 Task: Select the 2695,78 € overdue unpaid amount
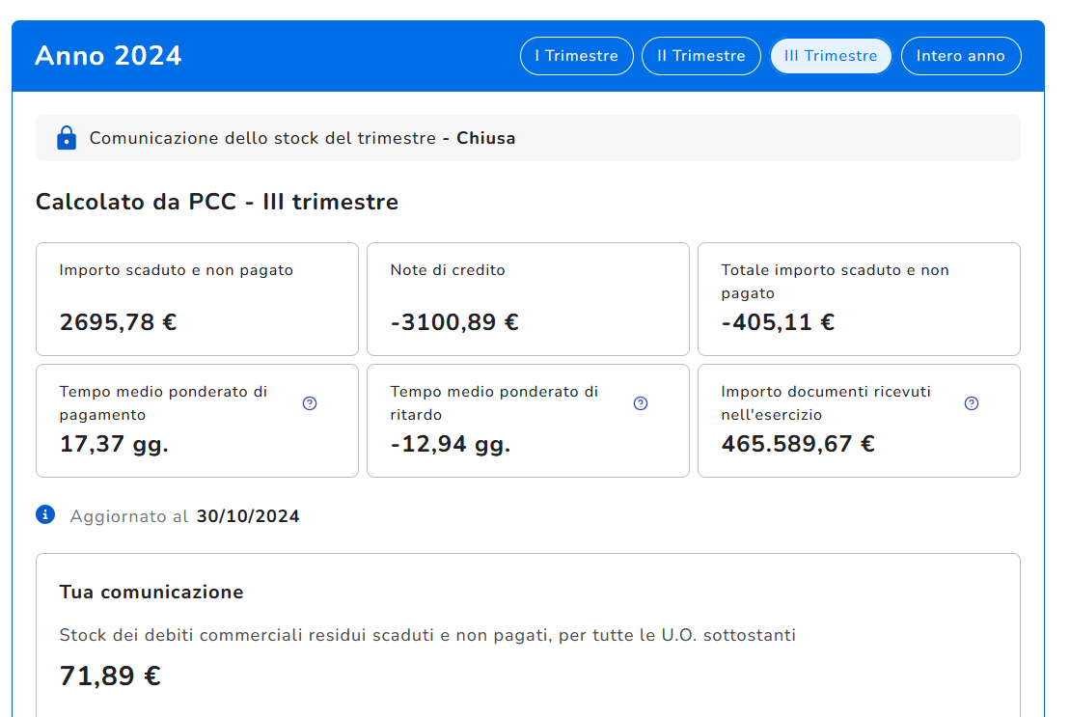point(118,322)
